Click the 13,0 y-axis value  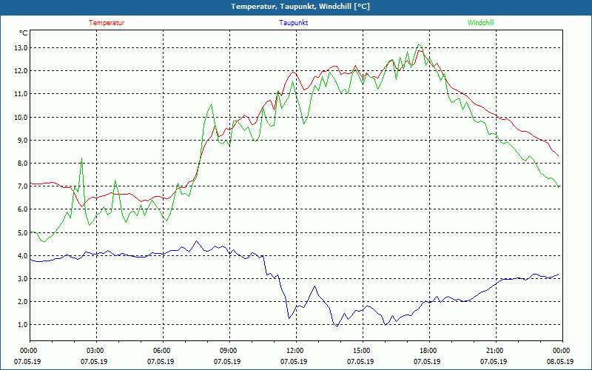[21, 48]
